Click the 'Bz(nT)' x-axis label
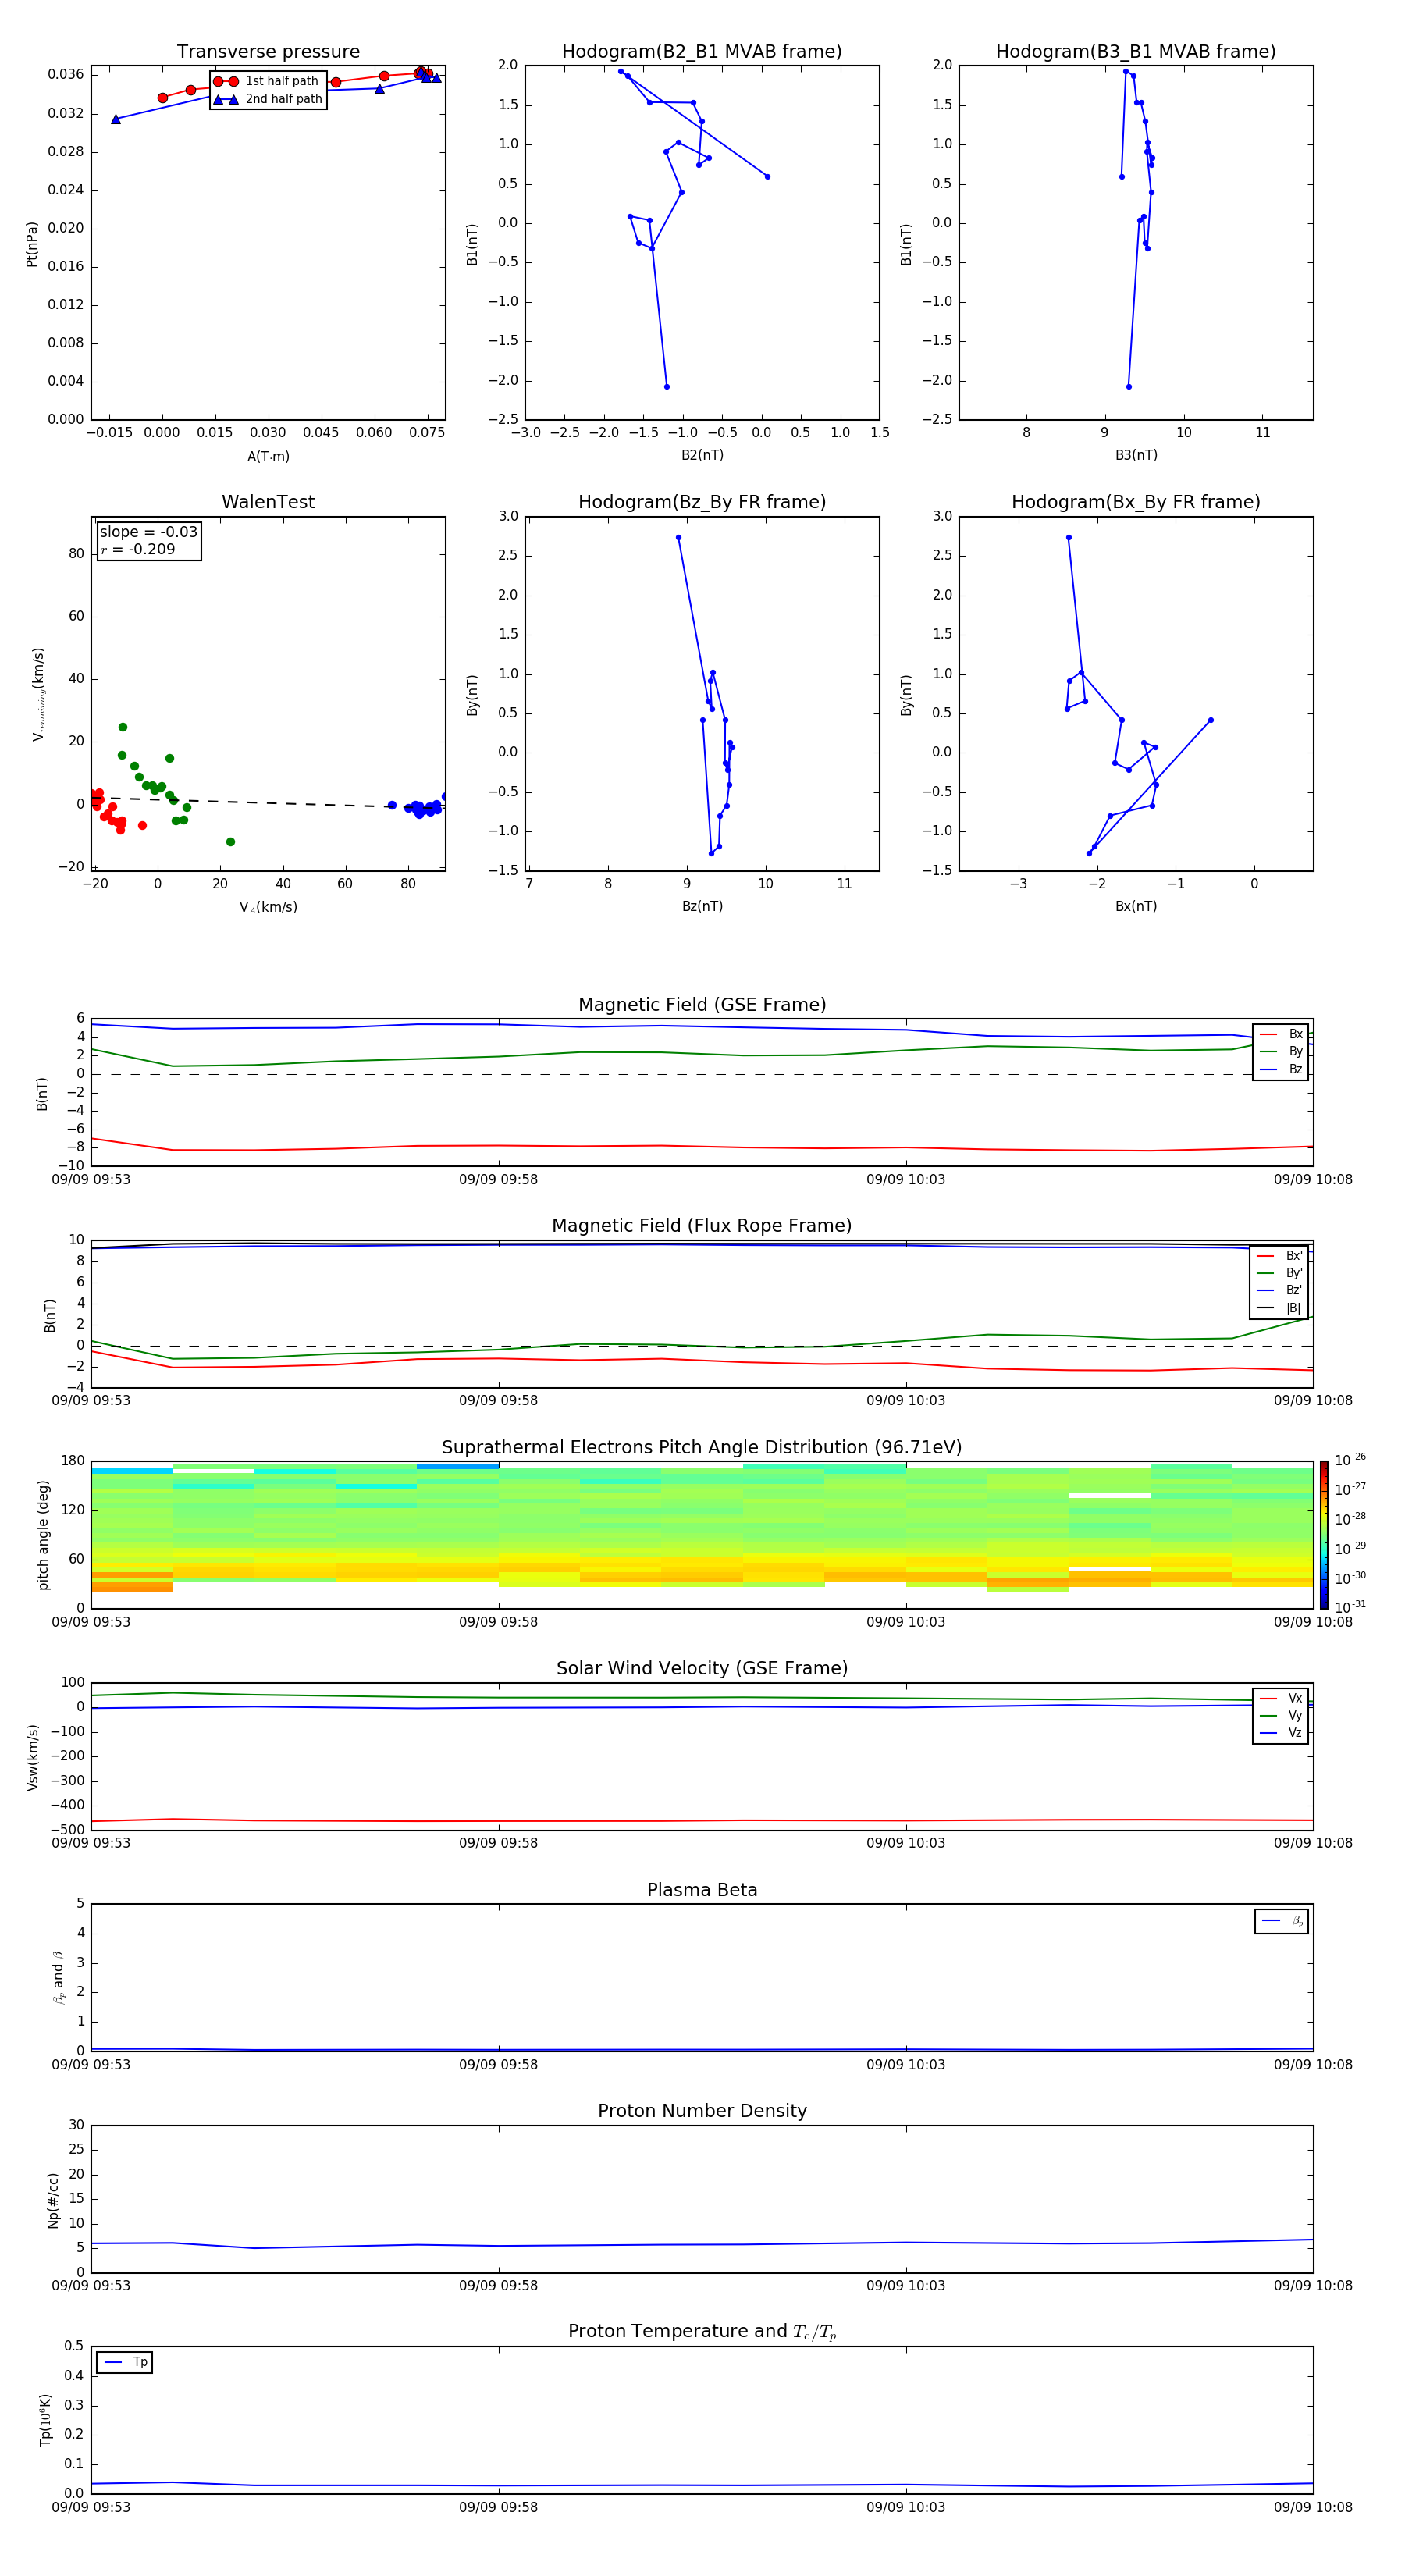The width and height of the screenshot is (1405, 2576). [702, 906]
